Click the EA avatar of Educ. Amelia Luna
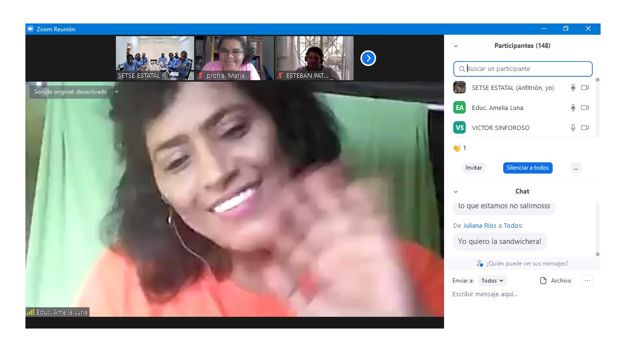 (x=460, y=108)
